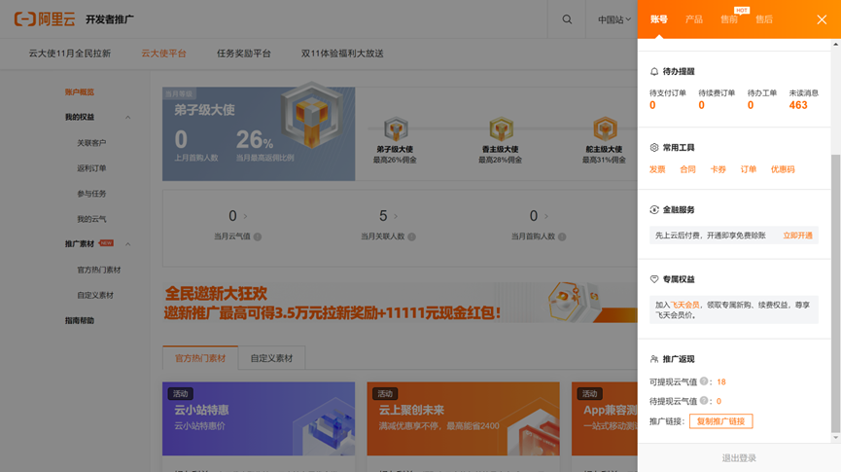Click the 待办工单 count

751,105
